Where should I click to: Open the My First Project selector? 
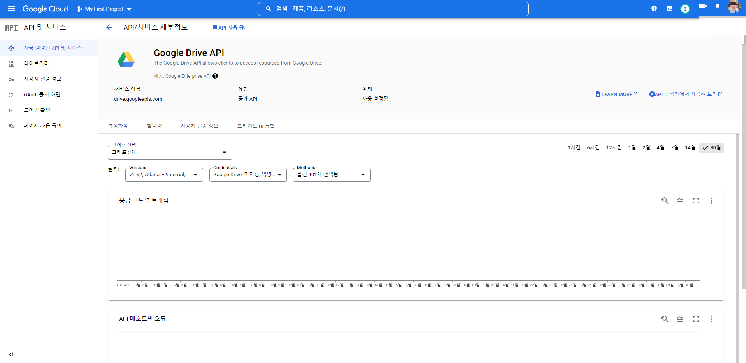(104, 9)
